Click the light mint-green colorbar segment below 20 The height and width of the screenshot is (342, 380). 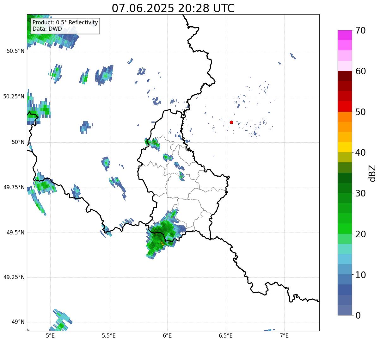click(345, 239)
